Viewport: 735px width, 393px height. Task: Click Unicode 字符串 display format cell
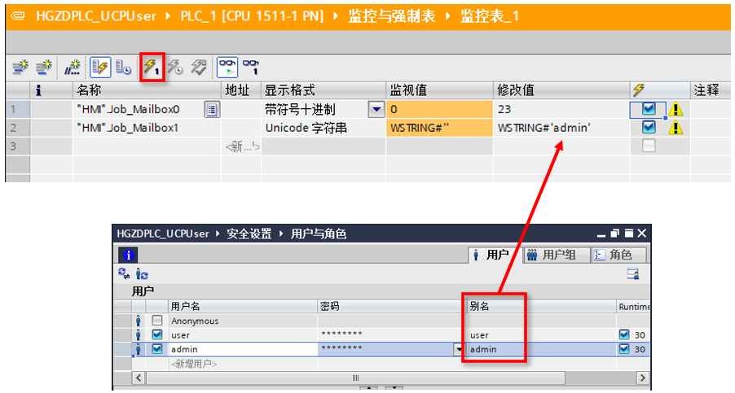[x=323, y=128]
